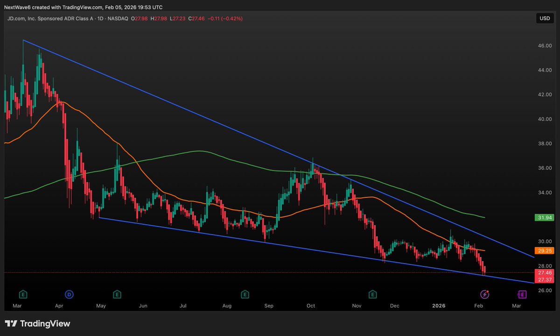Click the red 27.37 low price label

(544, 279)
